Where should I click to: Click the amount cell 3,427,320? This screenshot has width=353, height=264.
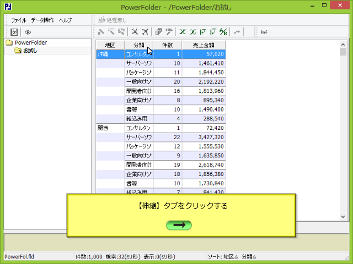(x=204, y=137)
